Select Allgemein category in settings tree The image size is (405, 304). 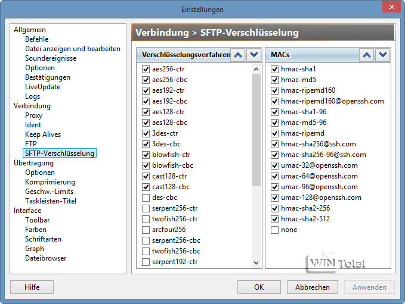[x=30, y=30]
